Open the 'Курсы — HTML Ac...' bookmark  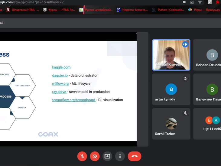pos(59,10)
